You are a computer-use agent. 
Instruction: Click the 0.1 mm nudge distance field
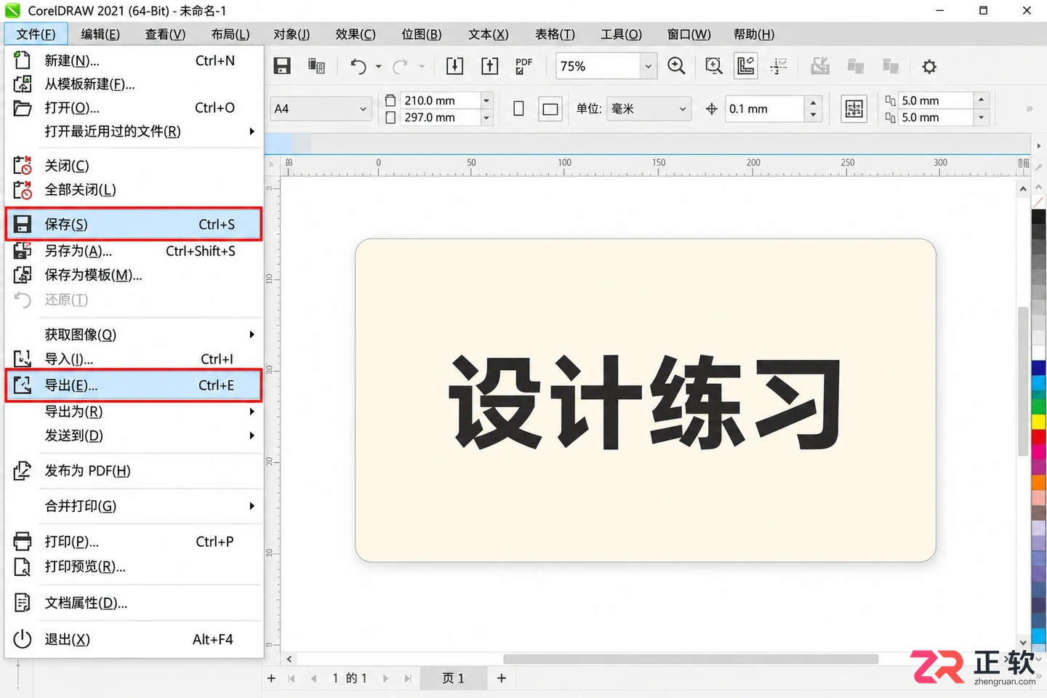(766, 109)
